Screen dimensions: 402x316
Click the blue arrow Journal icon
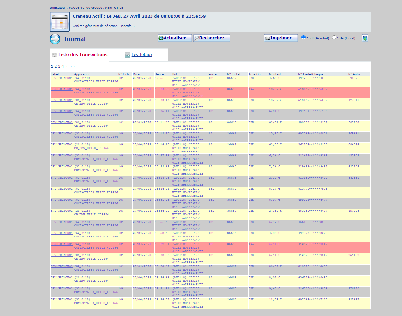[55, 39]
